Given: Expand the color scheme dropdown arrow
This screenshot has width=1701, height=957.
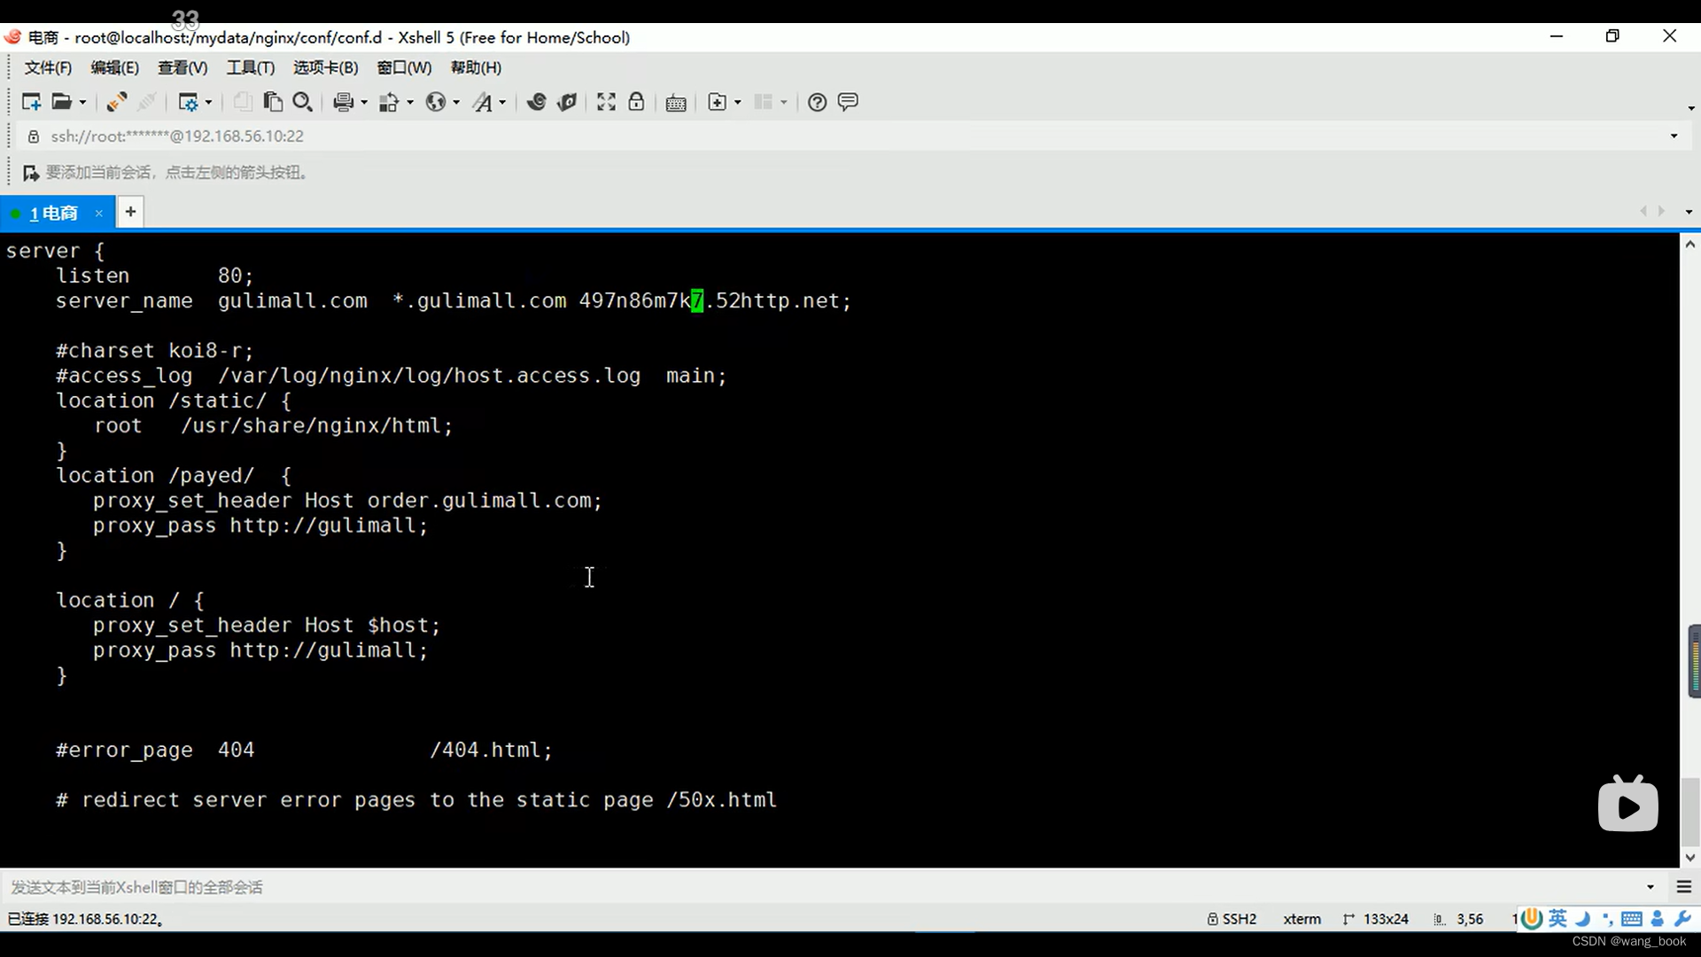Looking at the screenshot, I should tap(410, 103).
